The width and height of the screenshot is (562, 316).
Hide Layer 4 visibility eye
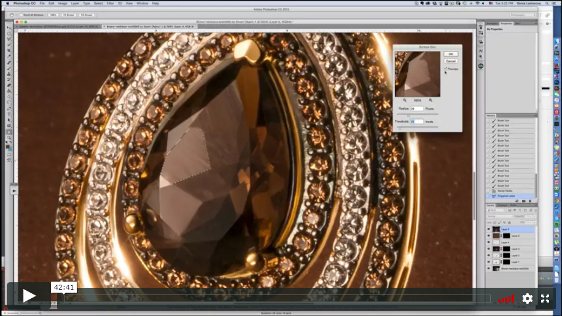pos(488,242)
